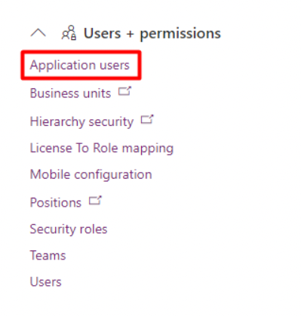Viewport: 301px width, 316px height.
Task: Click the red-highlighted Application users item
Action: click(81, 66)
